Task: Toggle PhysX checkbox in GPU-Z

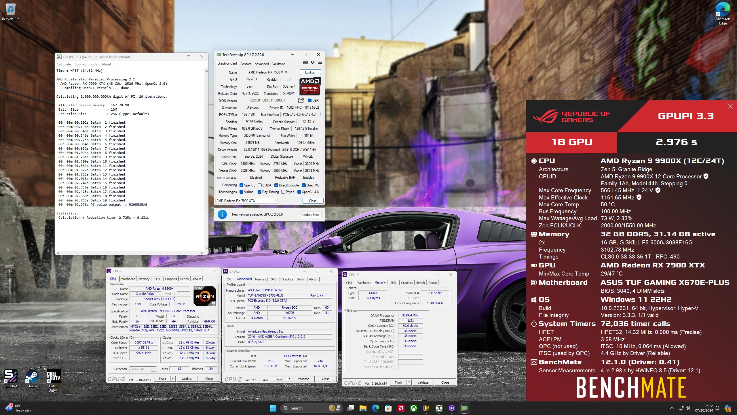Action: pos(283,192)
